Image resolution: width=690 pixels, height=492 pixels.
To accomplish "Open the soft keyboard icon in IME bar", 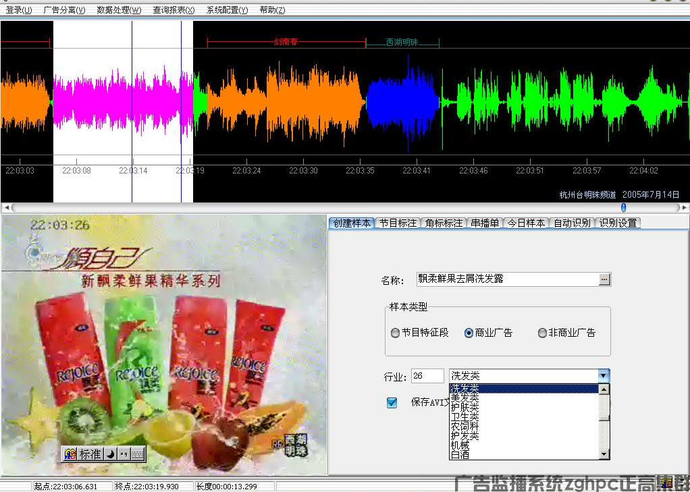I will point(138,454).
